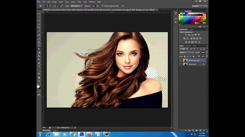Toggle lock position
This screenshot has height=137, width=245.
tap(191, 56)
